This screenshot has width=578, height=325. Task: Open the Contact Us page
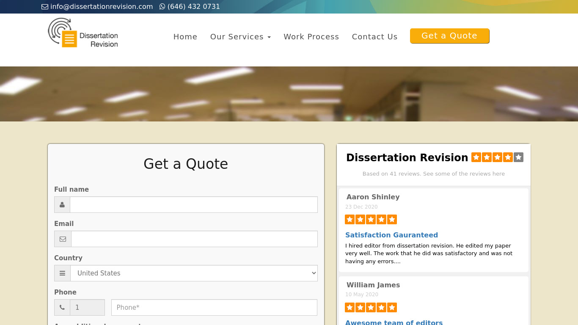click(x=374, y=37)
